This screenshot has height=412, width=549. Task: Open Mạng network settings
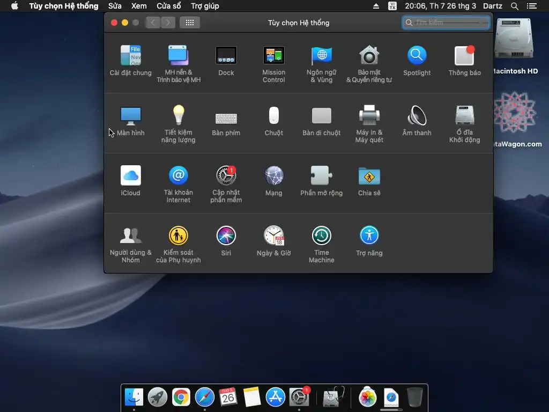(274, 181)
